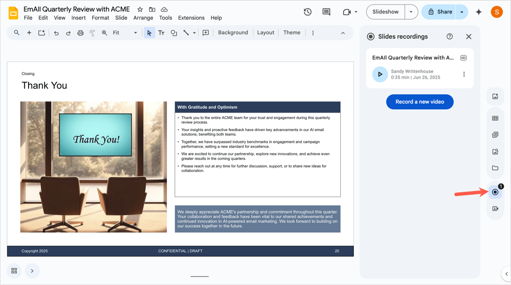The height and width of the screenshot is (285, 511).
Task: Expand the video call options arrow
Action: tap(356, 12)
